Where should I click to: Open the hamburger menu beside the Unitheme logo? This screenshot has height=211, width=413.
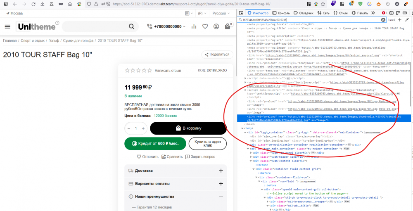7,26
